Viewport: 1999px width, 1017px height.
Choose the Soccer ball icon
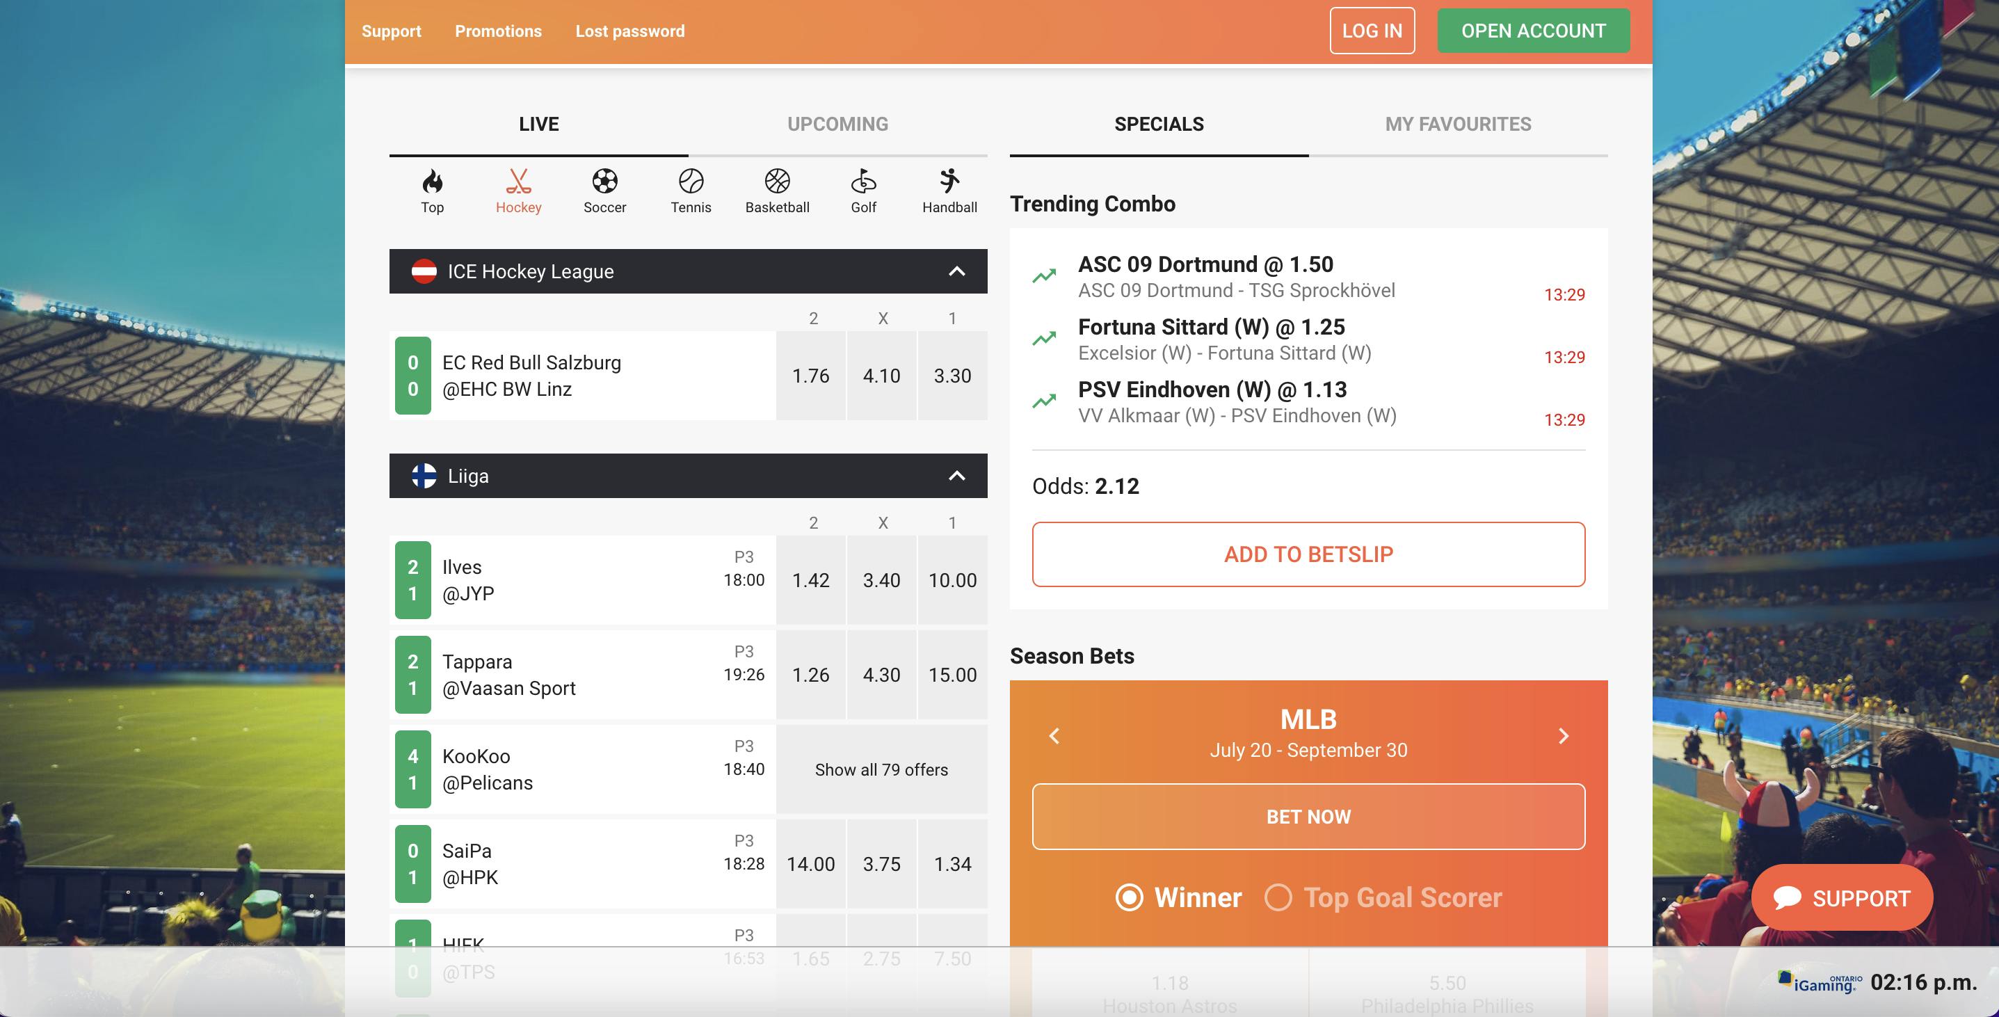[x=604, y=182]
